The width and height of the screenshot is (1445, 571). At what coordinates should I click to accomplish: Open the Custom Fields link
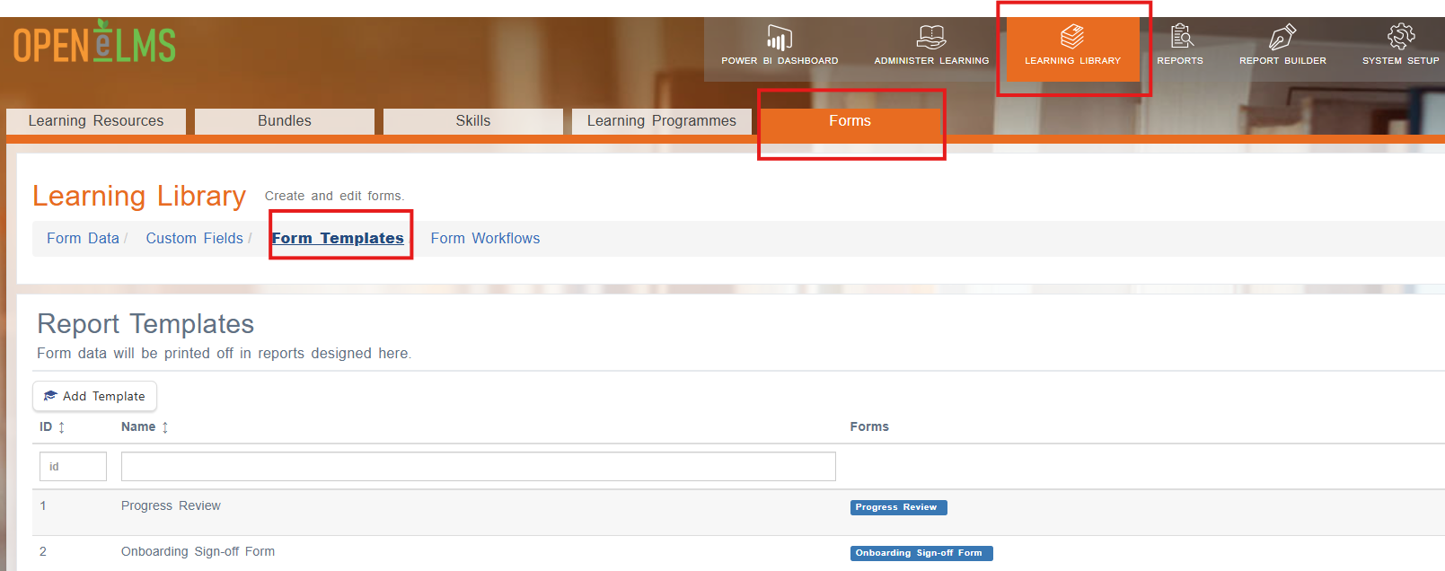pyautogui.click(x=194, y=238)
